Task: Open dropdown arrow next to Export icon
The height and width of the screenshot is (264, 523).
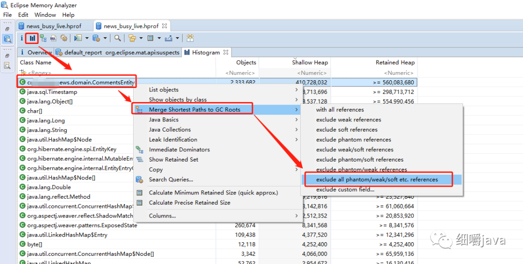Action: tap(177, 38)
